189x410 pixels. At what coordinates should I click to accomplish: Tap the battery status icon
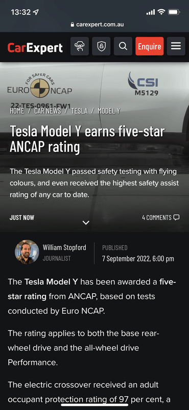click(174, 12)
